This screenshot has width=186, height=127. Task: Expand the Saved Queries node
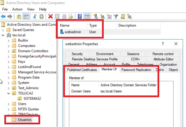coord(3,30)
